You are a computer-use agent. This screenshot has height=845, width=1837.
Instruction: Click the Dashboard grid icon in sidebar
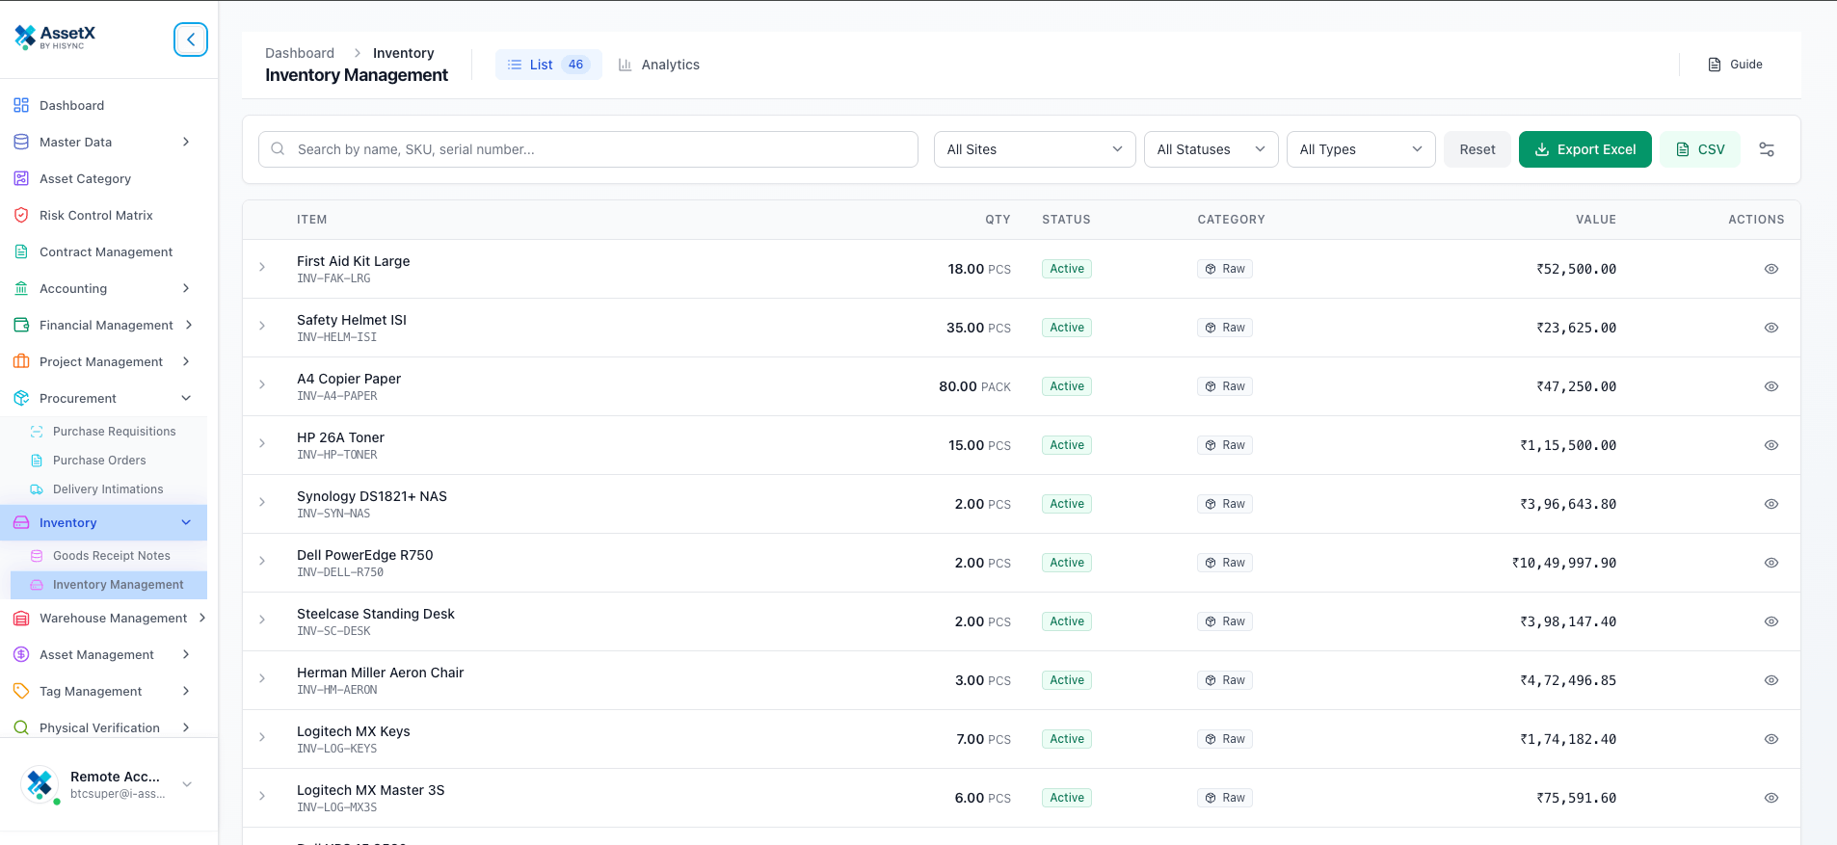point(21,105)
